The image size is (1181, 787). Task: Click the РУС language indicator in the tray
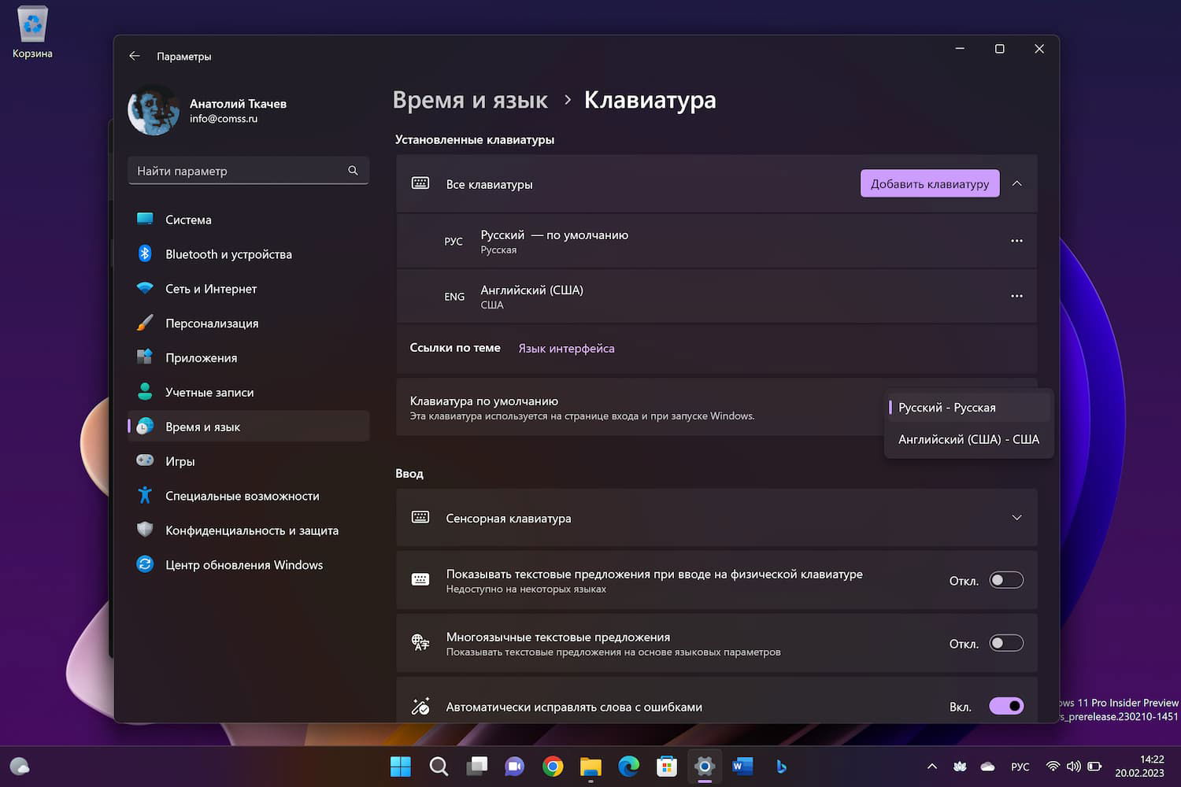pyautogui.click(x=1020, y=767)
